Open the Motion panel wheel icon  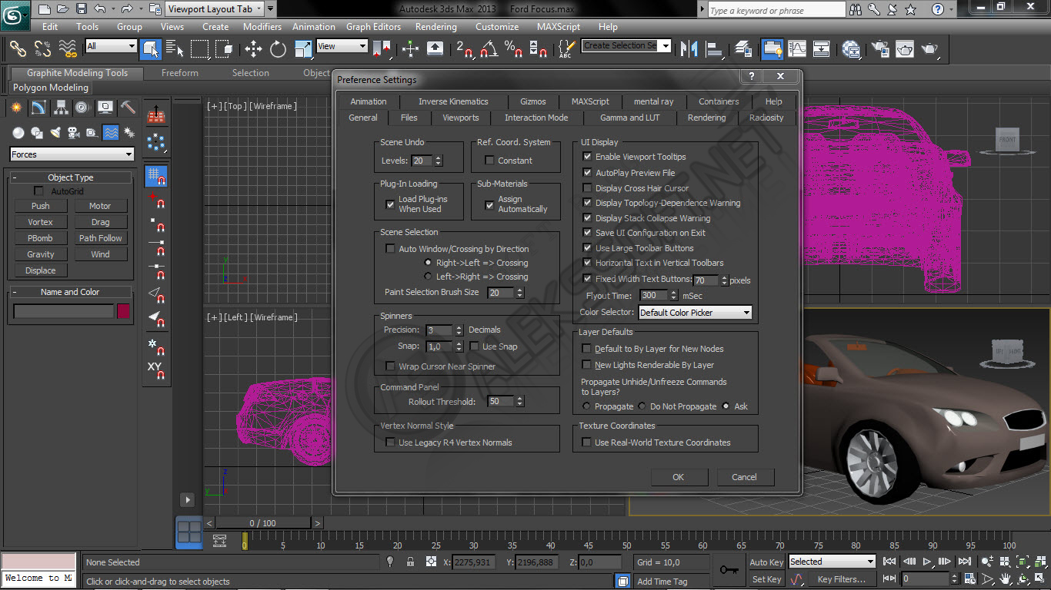tap(82, 108)
